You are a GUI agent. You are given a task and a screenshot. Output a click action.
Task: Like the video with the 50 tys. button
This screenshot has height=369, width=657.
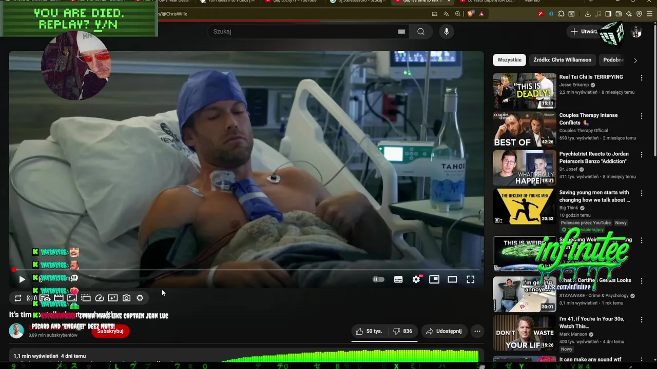pos(369,331)
